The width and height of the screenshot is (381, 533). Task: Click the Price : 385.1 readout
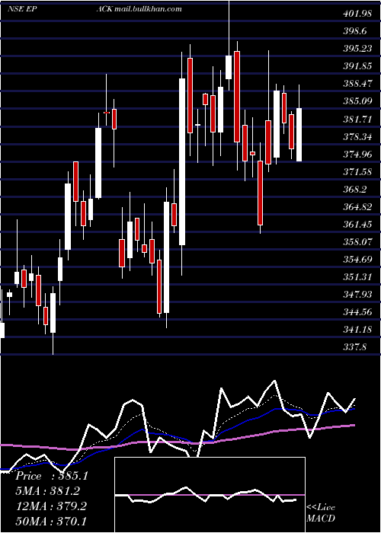point(52,476)
